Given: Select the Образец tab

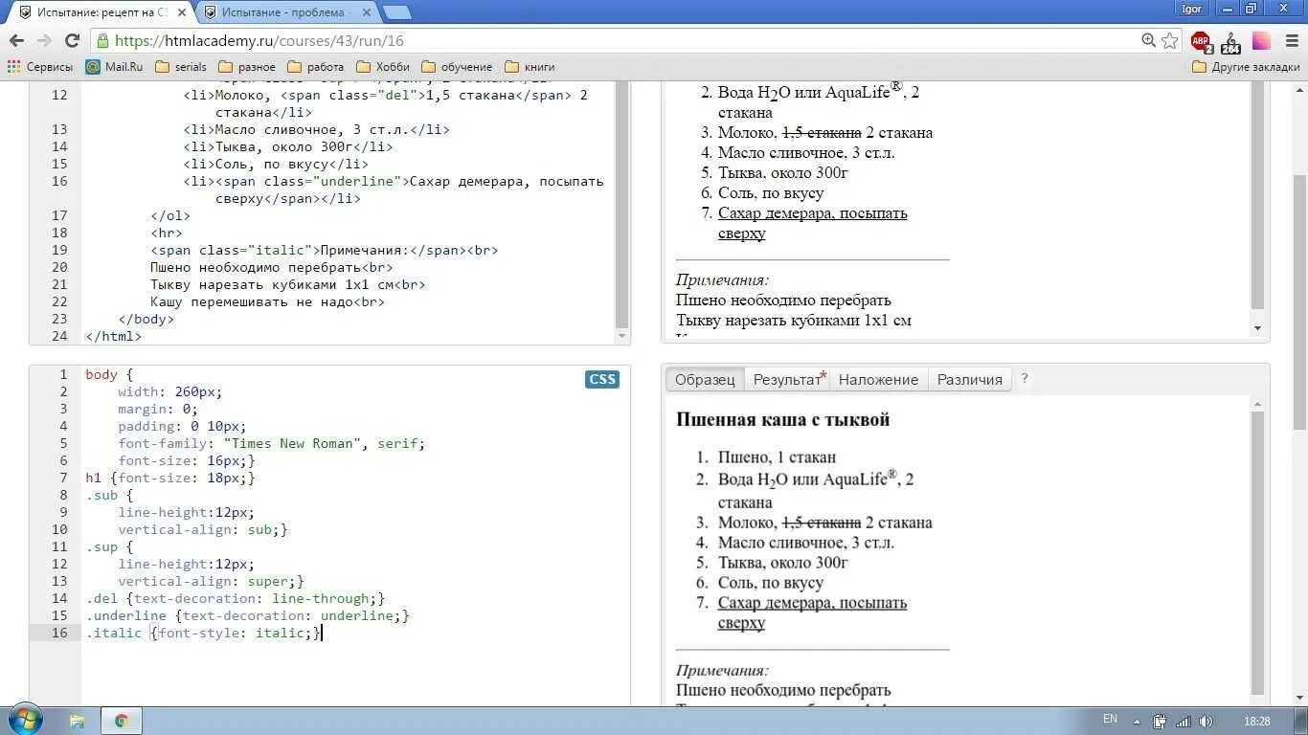Looking at the screenshot, I should (x=705, y=379).
